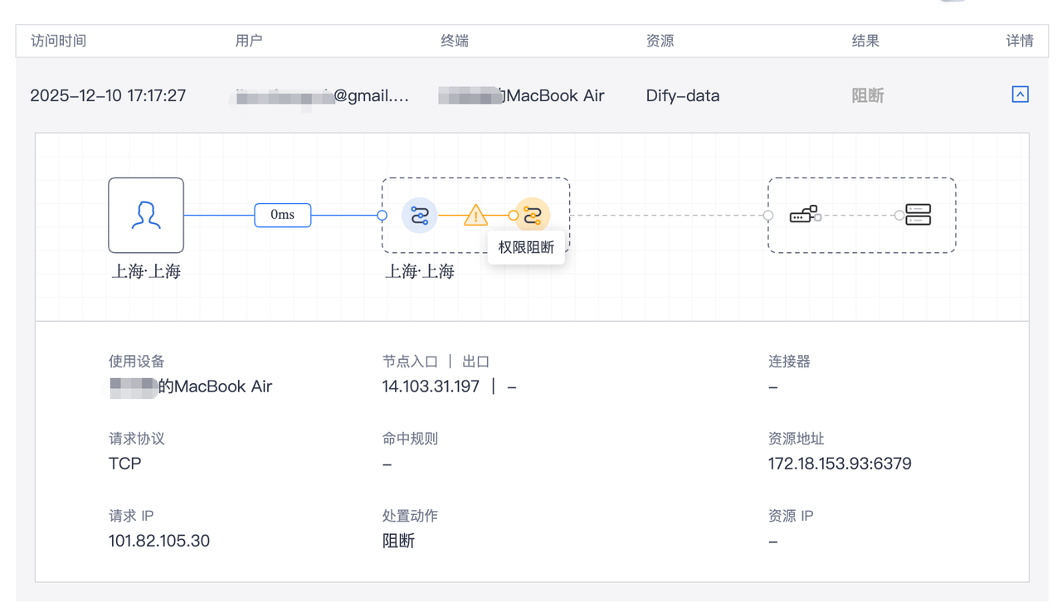Click the gmail user address in row
This screenshot has height=612, width=1062.
point(321,96)
